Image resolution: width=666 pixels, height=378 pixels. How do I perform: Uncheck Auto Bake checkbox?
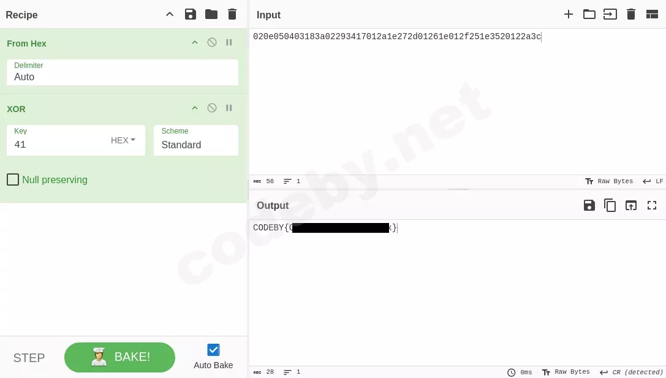(213, 350)
